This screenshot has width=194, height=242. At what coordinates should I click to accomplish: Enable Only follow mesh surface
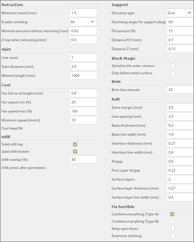[172, 73]
